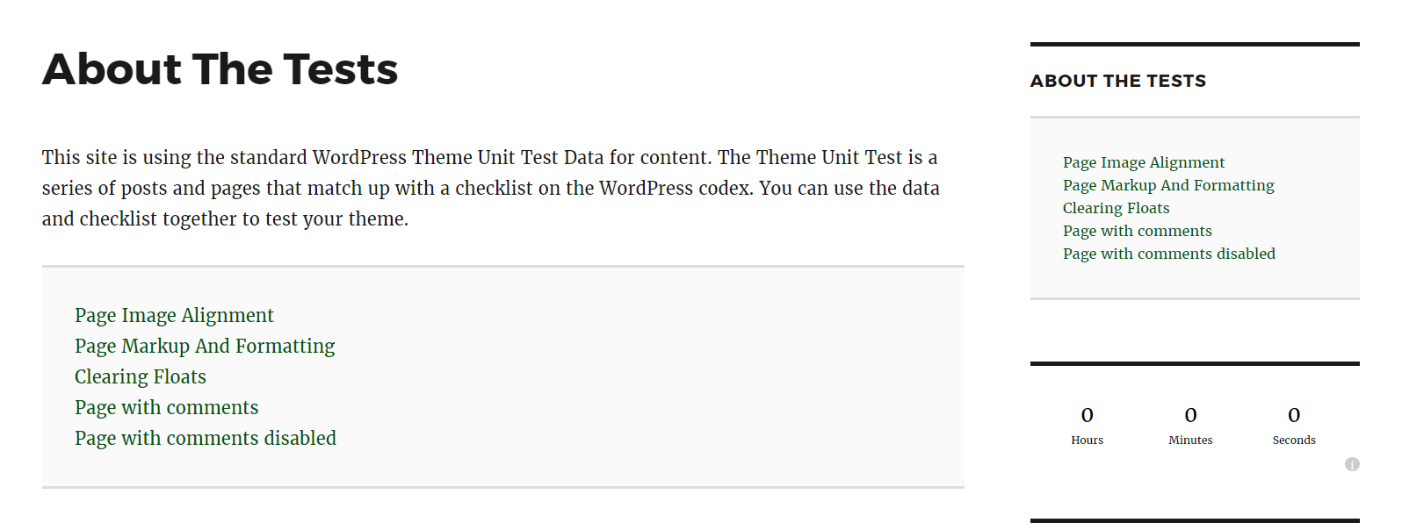
Task: Open Page Image Alignment in main content
Action: click(174, 315)
